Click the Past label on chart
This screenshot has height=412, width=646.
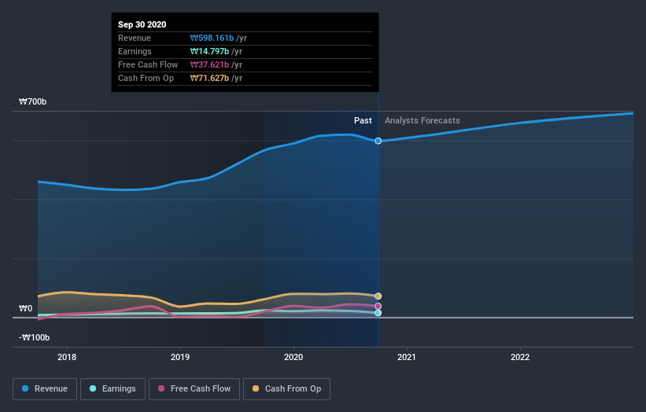363,120
